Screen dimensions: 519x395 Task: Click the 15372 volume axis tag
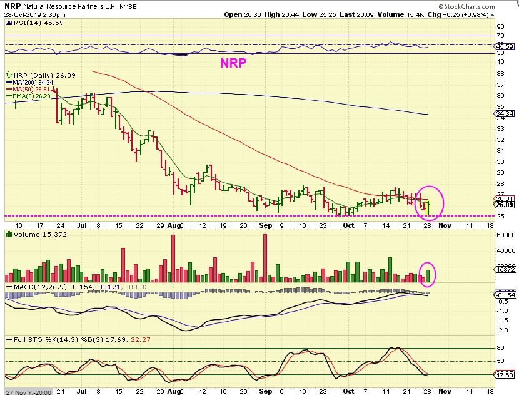coord(505,269)
